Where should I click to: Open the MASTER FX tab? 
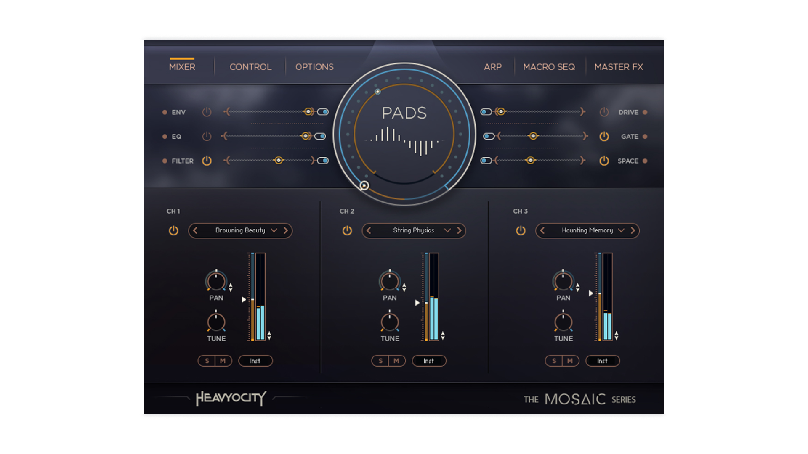point(619,66)
